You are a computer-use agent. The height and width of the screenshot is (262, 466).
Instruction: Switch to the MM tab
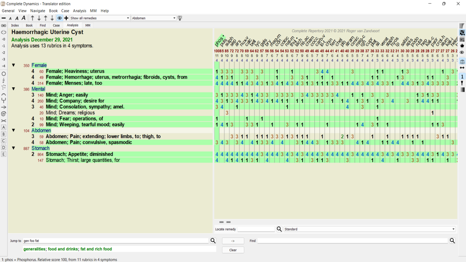(x=88, y=25)
